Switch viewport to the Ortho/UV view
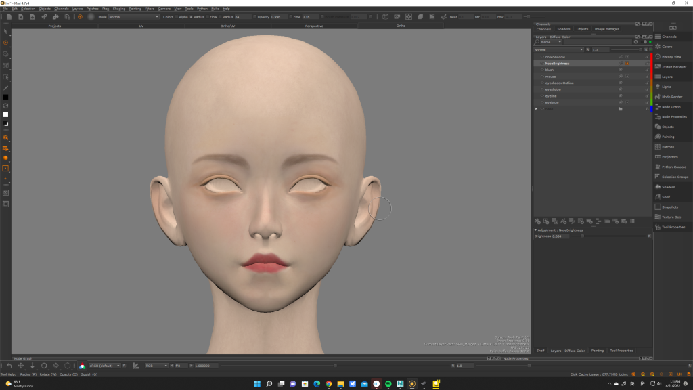This screenshot has width=693, height=390. click(x=227, y=26)
